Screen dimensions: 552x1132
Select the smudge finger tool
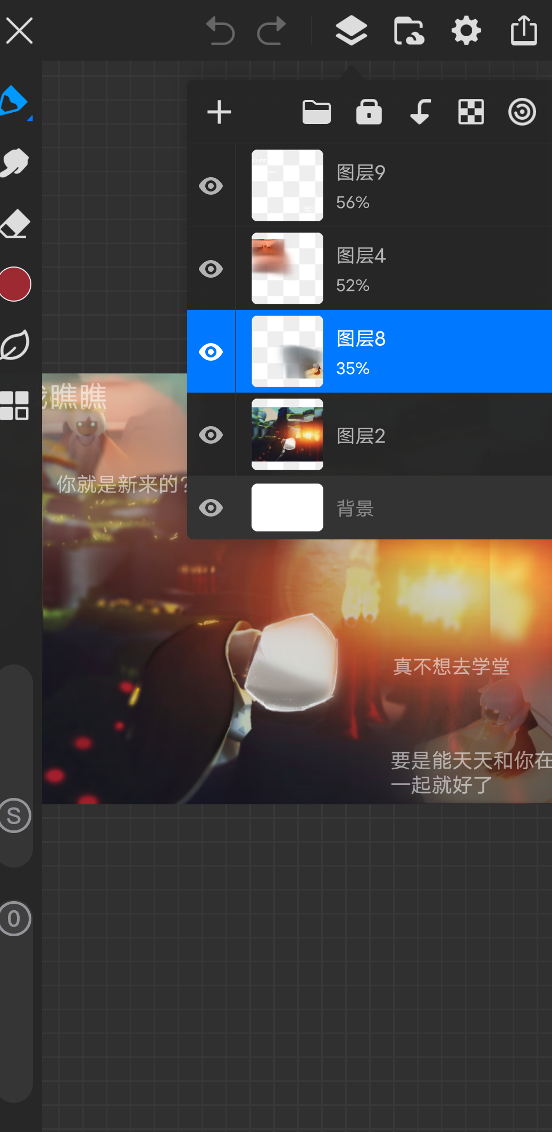coord(14,162)
